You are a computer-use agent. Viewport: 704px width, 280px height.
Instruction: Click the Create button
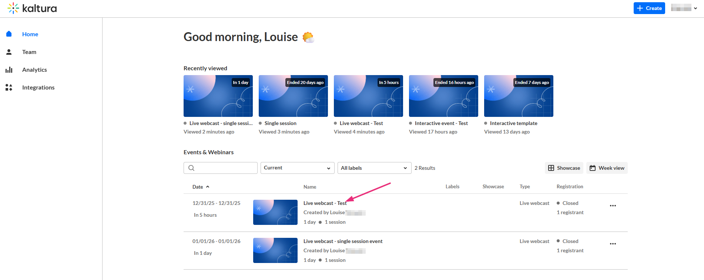(649, 8)
